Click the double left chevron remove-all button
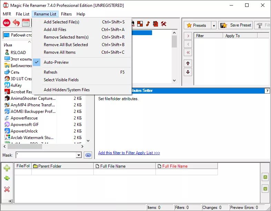This screenshot has width=271, height=211. 188,52
